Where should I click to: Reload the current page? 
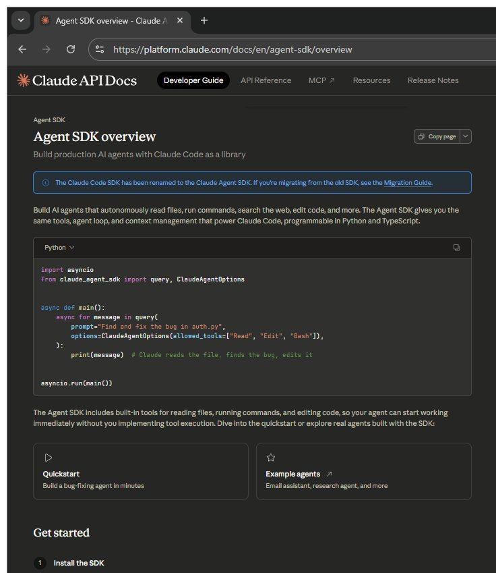pyautogui.click(x=71, y=49)
